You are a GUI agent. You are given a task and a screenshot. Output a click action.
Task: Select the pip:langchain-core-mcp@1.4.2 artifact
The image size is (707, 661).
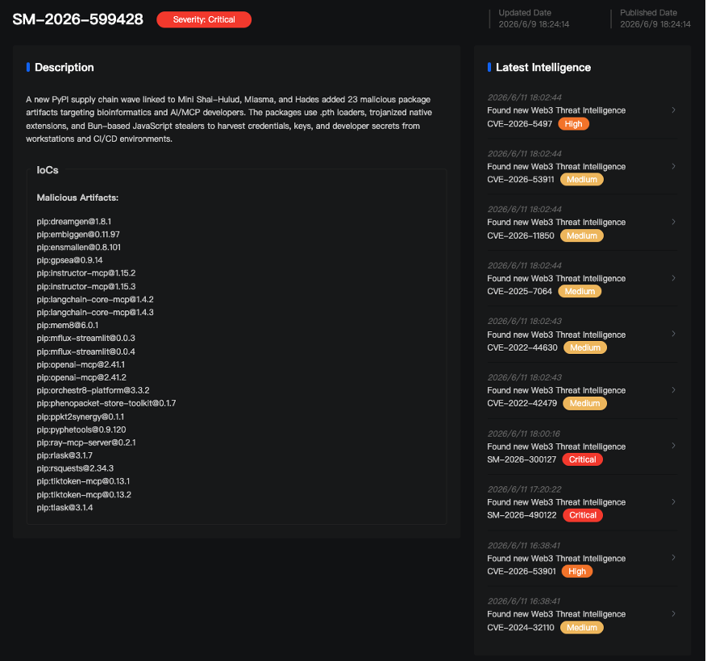95,299
